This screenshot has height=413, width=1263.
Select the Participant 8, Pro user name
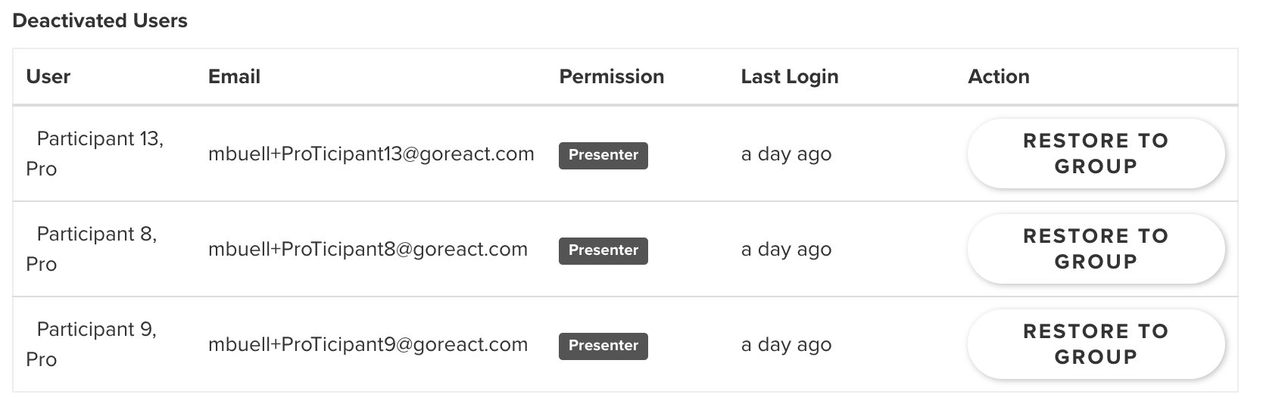point(92,249)
